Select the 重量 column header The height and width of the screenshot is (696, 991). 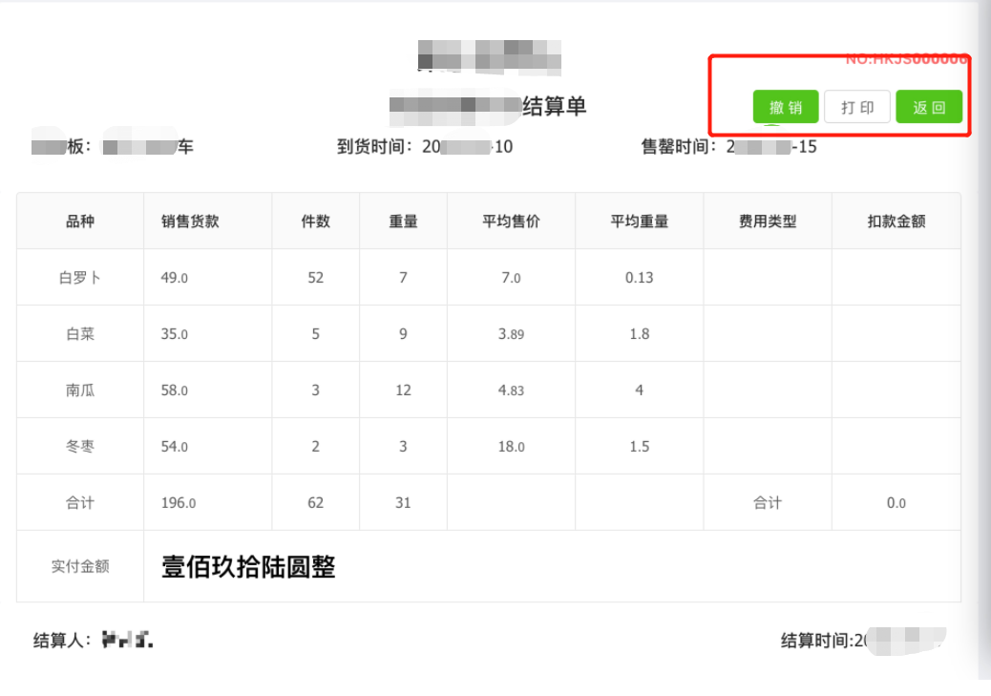pos(403,221)
